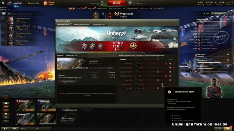Click the Подробный отчёт button
234x131 pixels.
tap(68, 82)
